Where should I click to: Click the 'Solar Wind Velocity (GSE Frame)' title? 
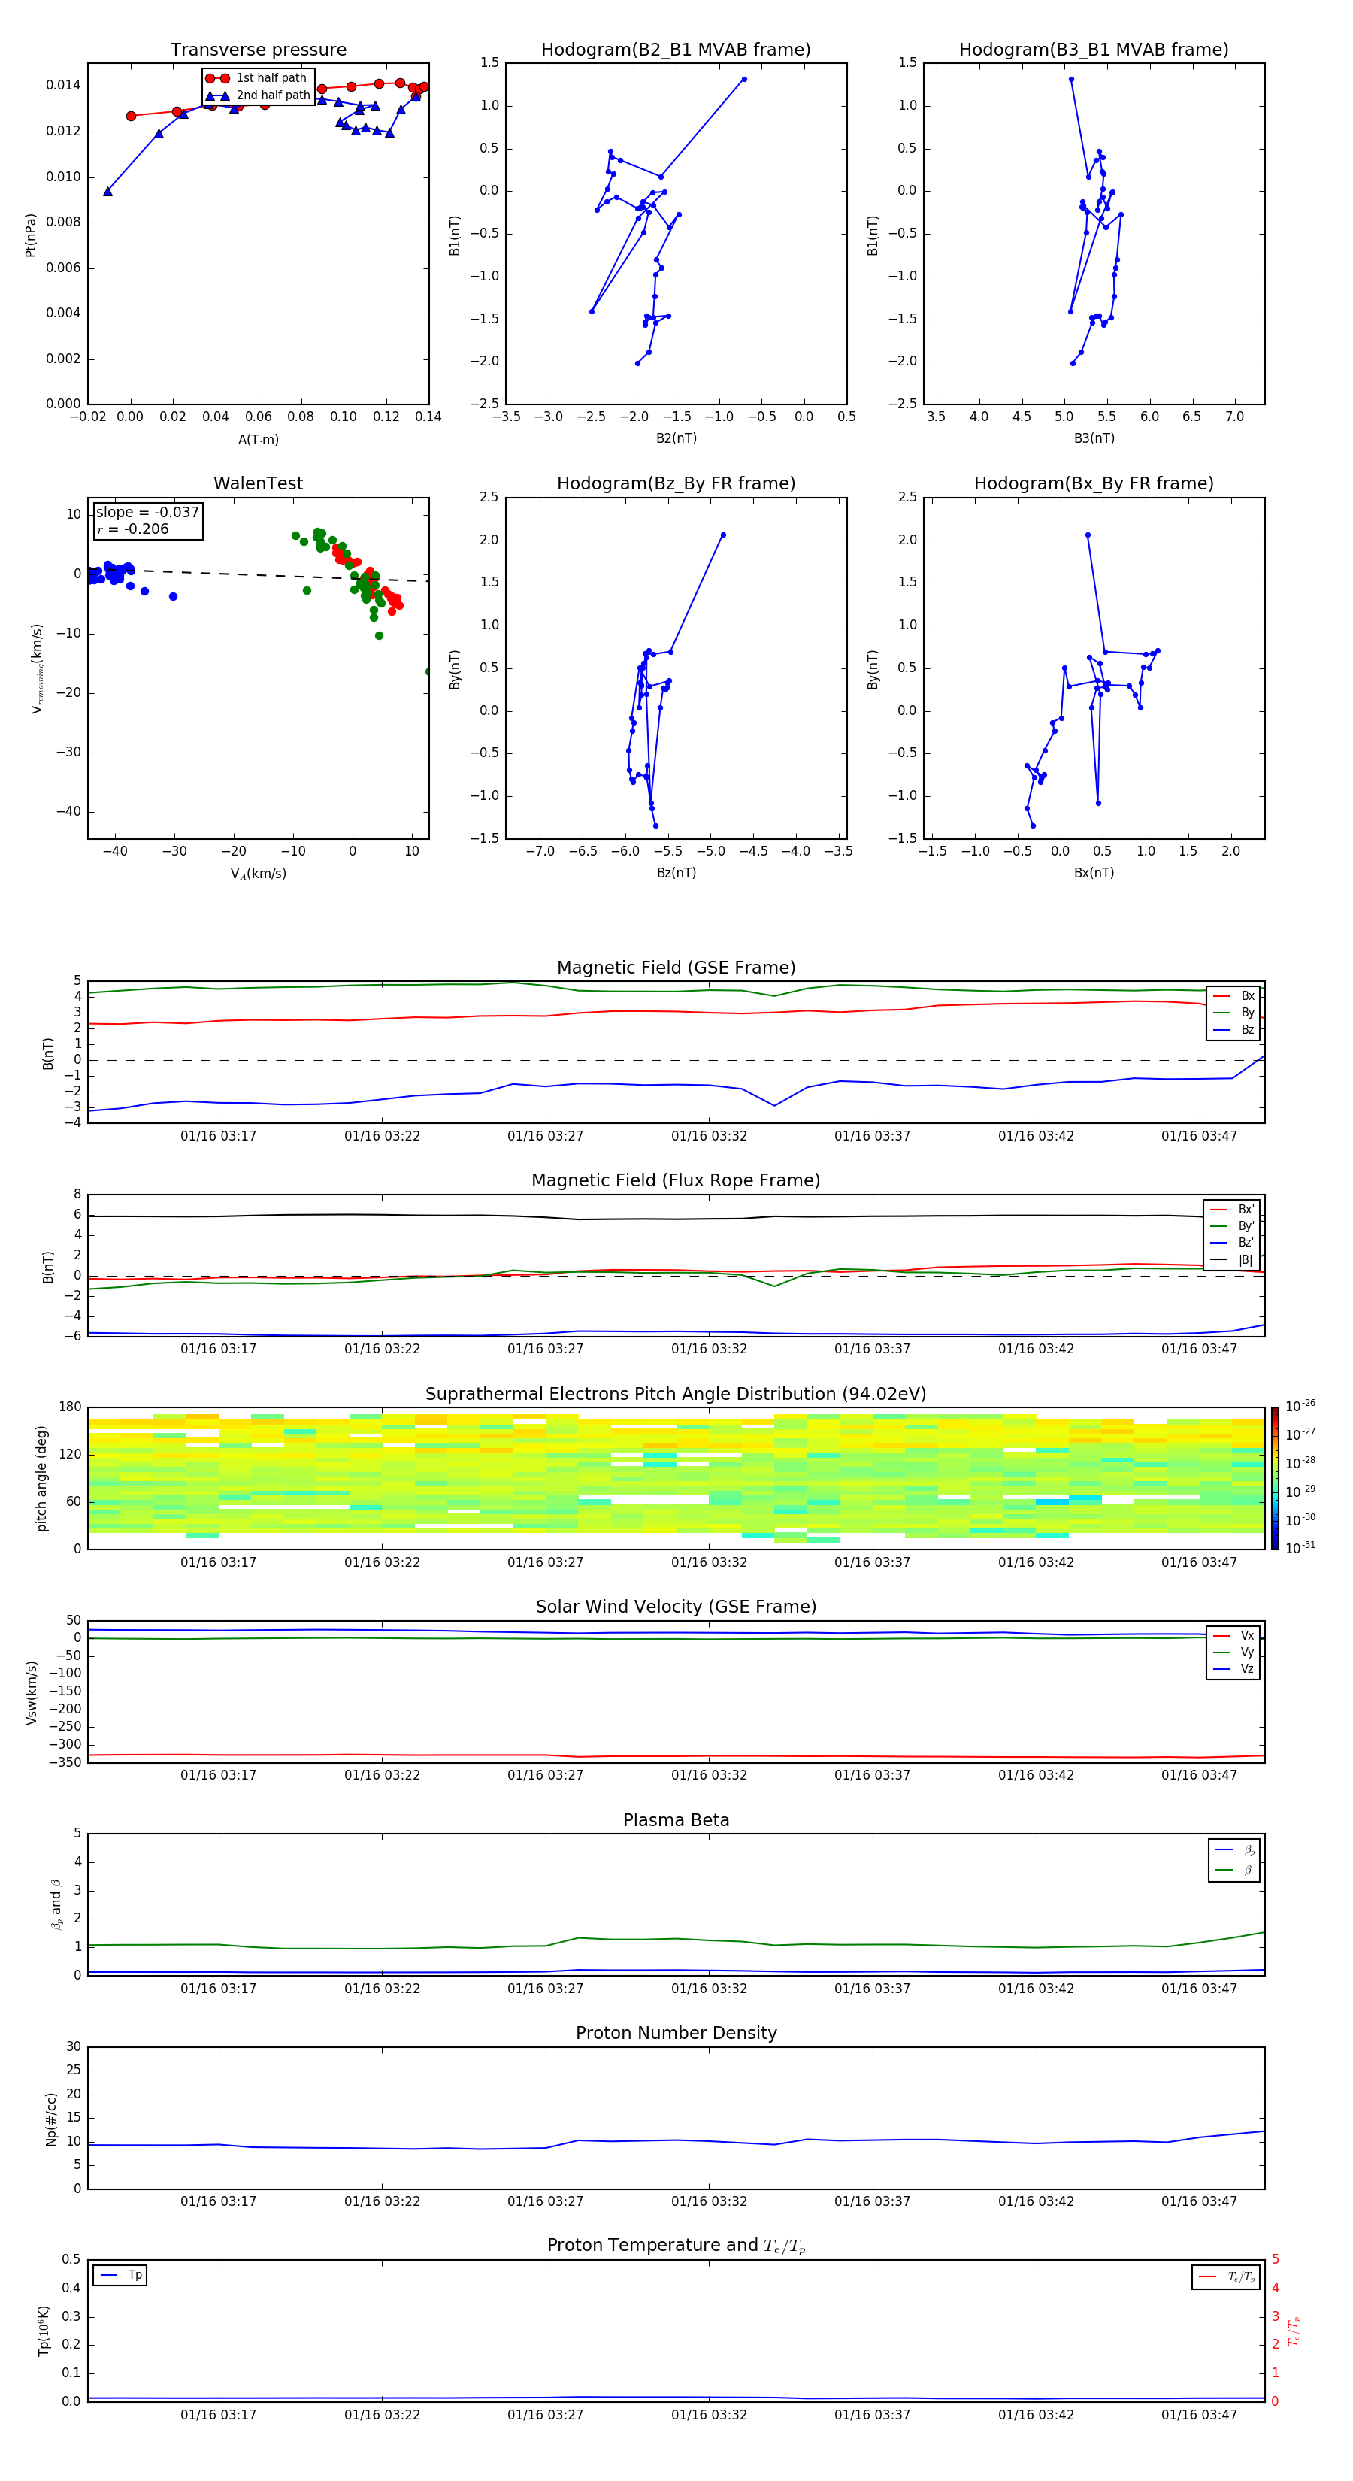[x=676, y=1607]
